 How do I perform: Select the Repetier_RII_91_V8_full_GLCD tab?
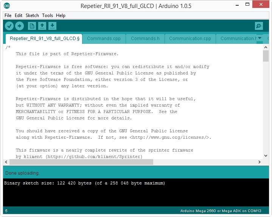pyautogui.click(x=44, y=39)
